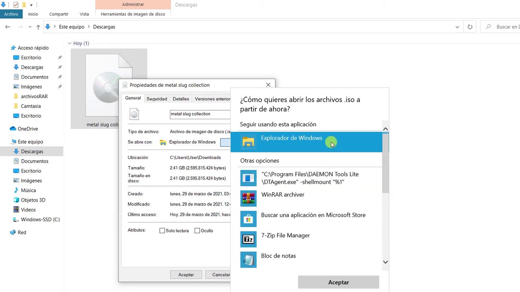Collapse the Hoy (1) group
This screenshot has width=520, height=292.
(x=69, y=43)
